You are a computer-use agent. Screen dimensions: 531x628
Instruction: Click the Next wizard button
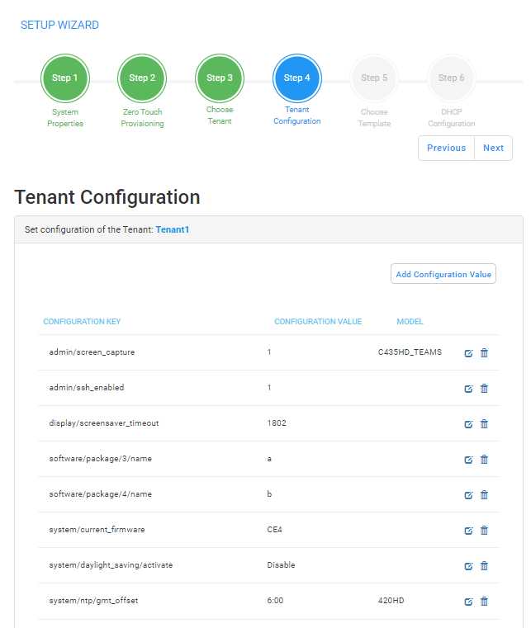(x=493, y=149)
